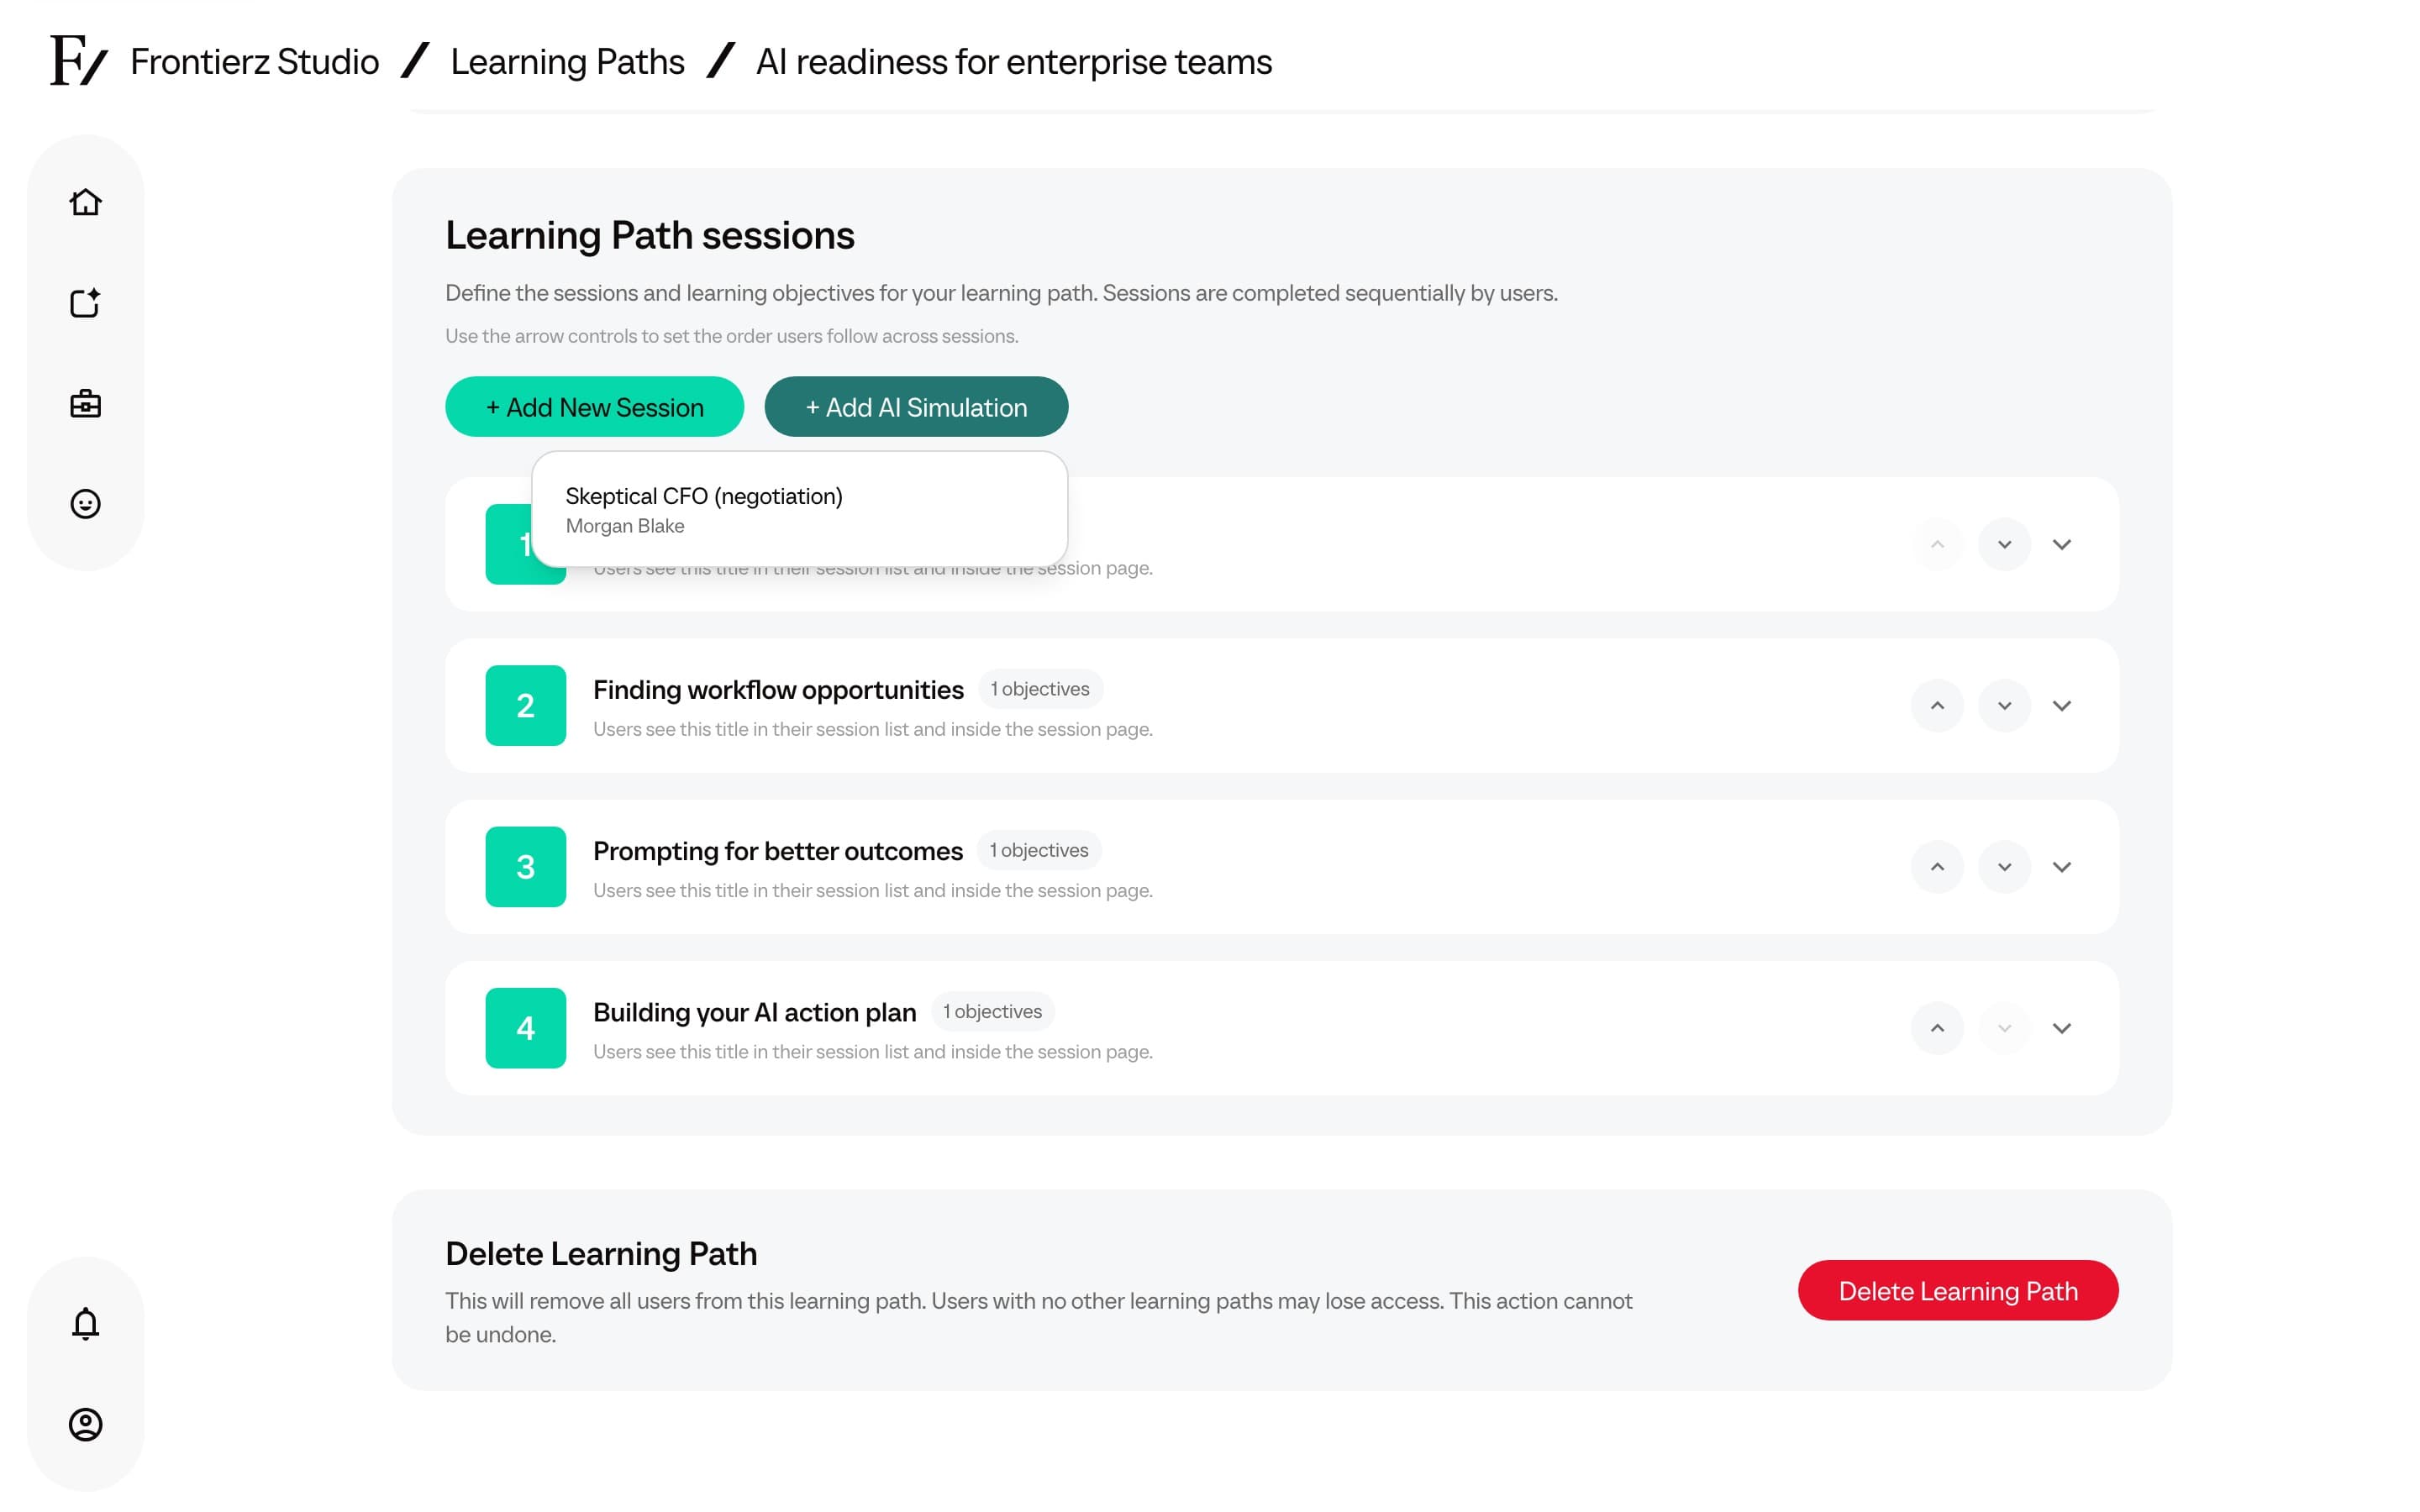This screenshot has height=1512, width=2420.
Task: Move Finding workflow opportunities session up
Action: point(1937,706)
